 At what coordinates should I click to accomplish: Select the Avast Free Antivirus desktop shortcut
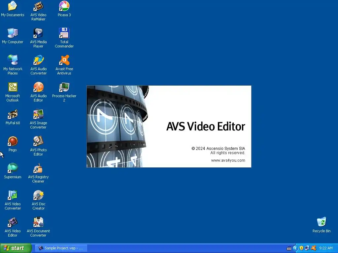click(x=64, y=65)
